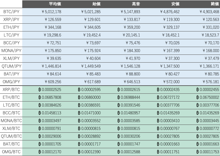The height and width of the screenshot is (156, 220).
Task: Click the value ¥19,298.6
Action: (x=53, y=35)
